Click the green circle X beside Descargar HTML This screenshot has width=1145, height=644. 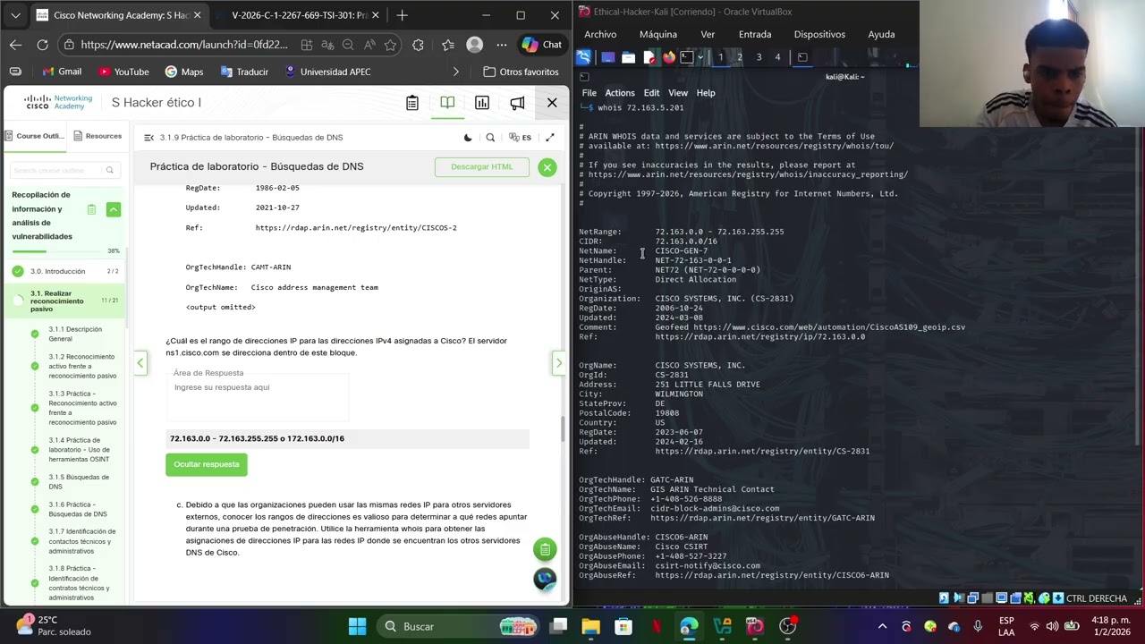pos(547,167)
